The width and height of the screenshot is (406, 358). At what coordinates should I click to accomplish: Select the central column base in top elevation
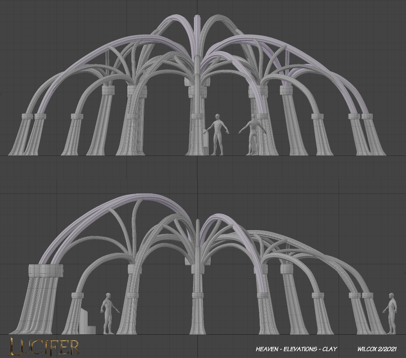[x=197, y=147]
